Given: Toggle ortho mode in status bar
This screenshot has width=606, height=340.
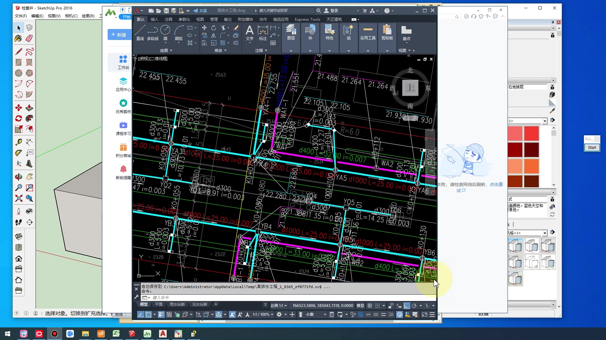Looking at the screenshot, I should click(407, 306).
